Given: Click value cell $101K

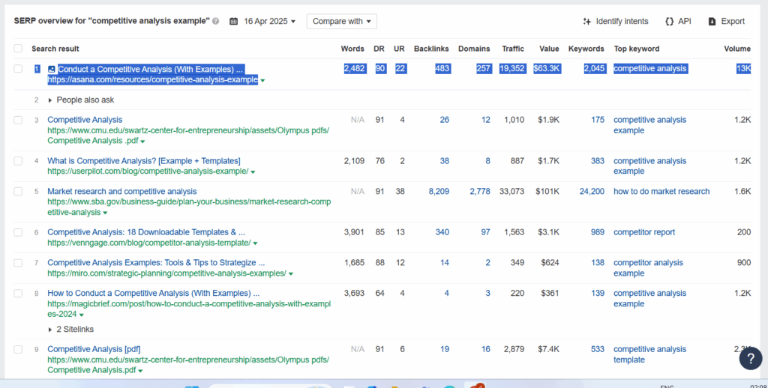Looking at the screenshot, I should (x=547, y=191).
